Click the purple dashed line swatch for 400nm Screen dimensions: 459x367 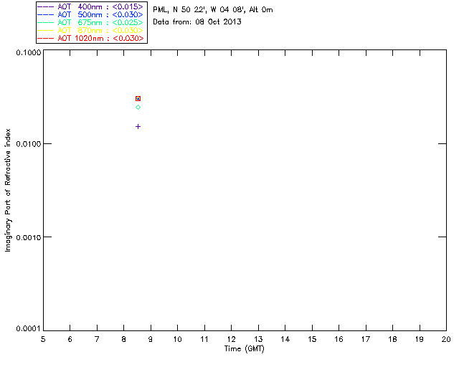(x=46, y=6)
